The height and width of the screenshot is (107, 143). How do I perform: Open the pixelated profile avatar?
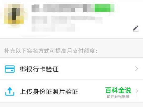click(14, 14)
